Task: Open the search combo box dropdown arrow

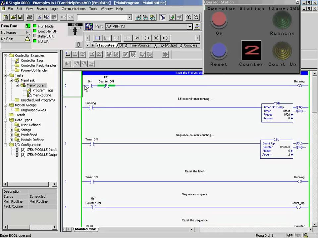Action: pyautogui.click(x=129, y=18)
